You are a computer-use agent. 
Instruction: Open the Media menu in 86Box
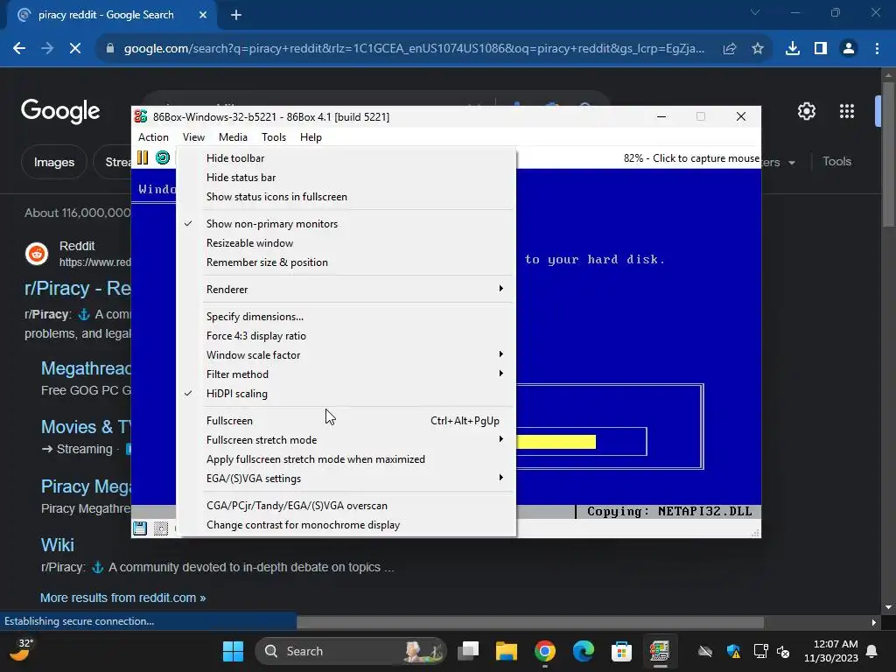[233, 137]
